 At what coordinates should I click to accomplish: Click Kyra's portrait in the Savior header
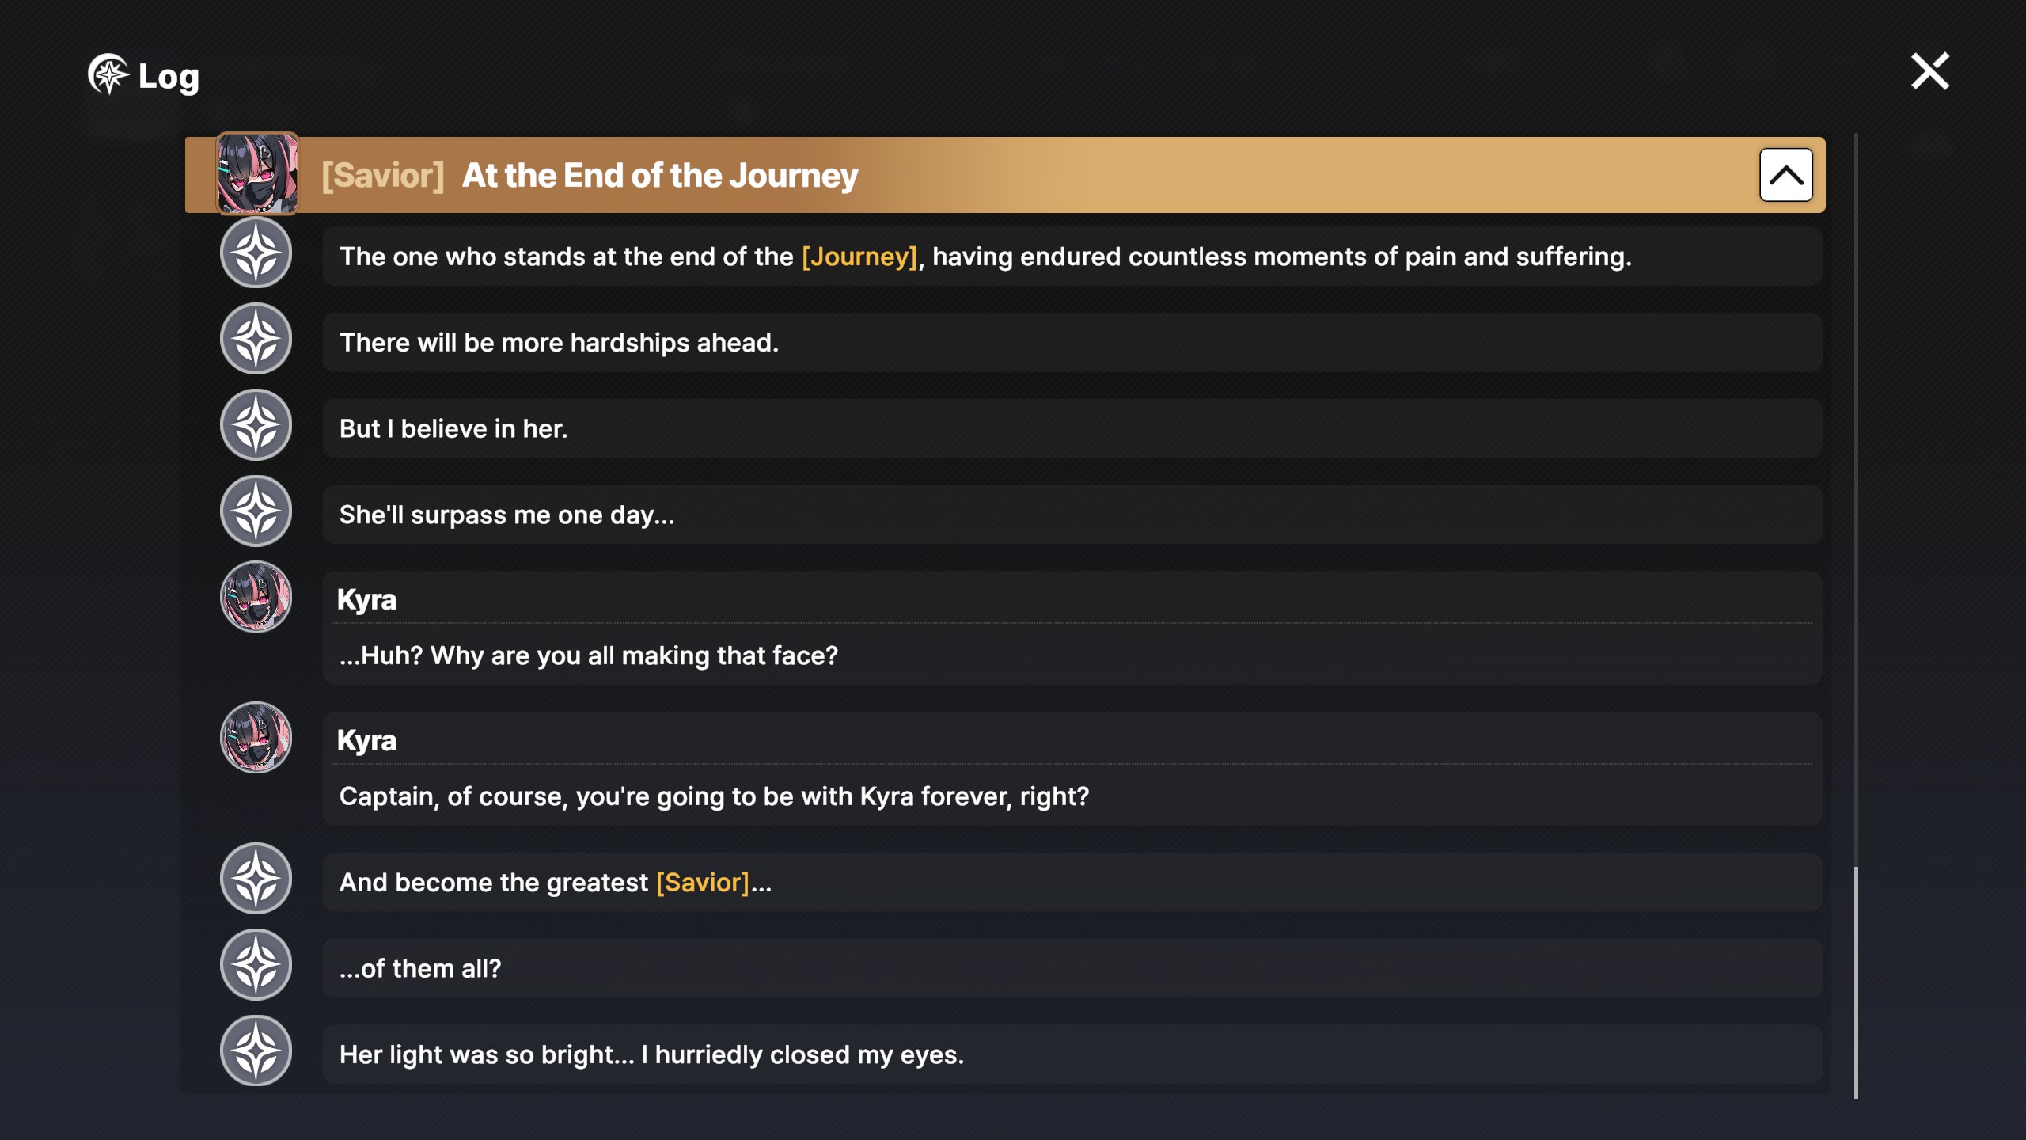pos(257,173)
